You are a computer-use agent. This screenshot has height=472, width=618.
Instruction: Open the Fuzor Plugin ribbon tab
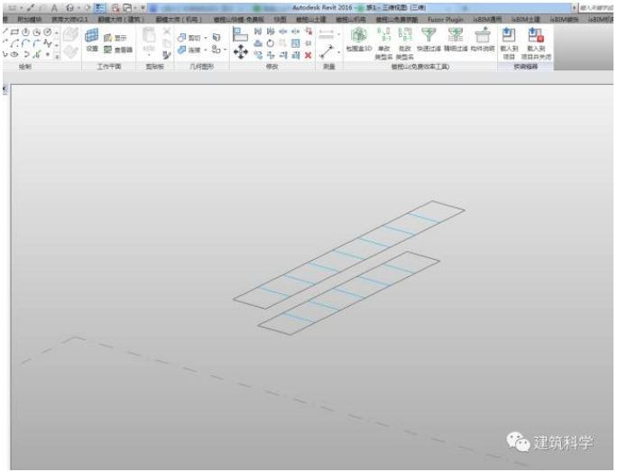[x=446, y=19]
